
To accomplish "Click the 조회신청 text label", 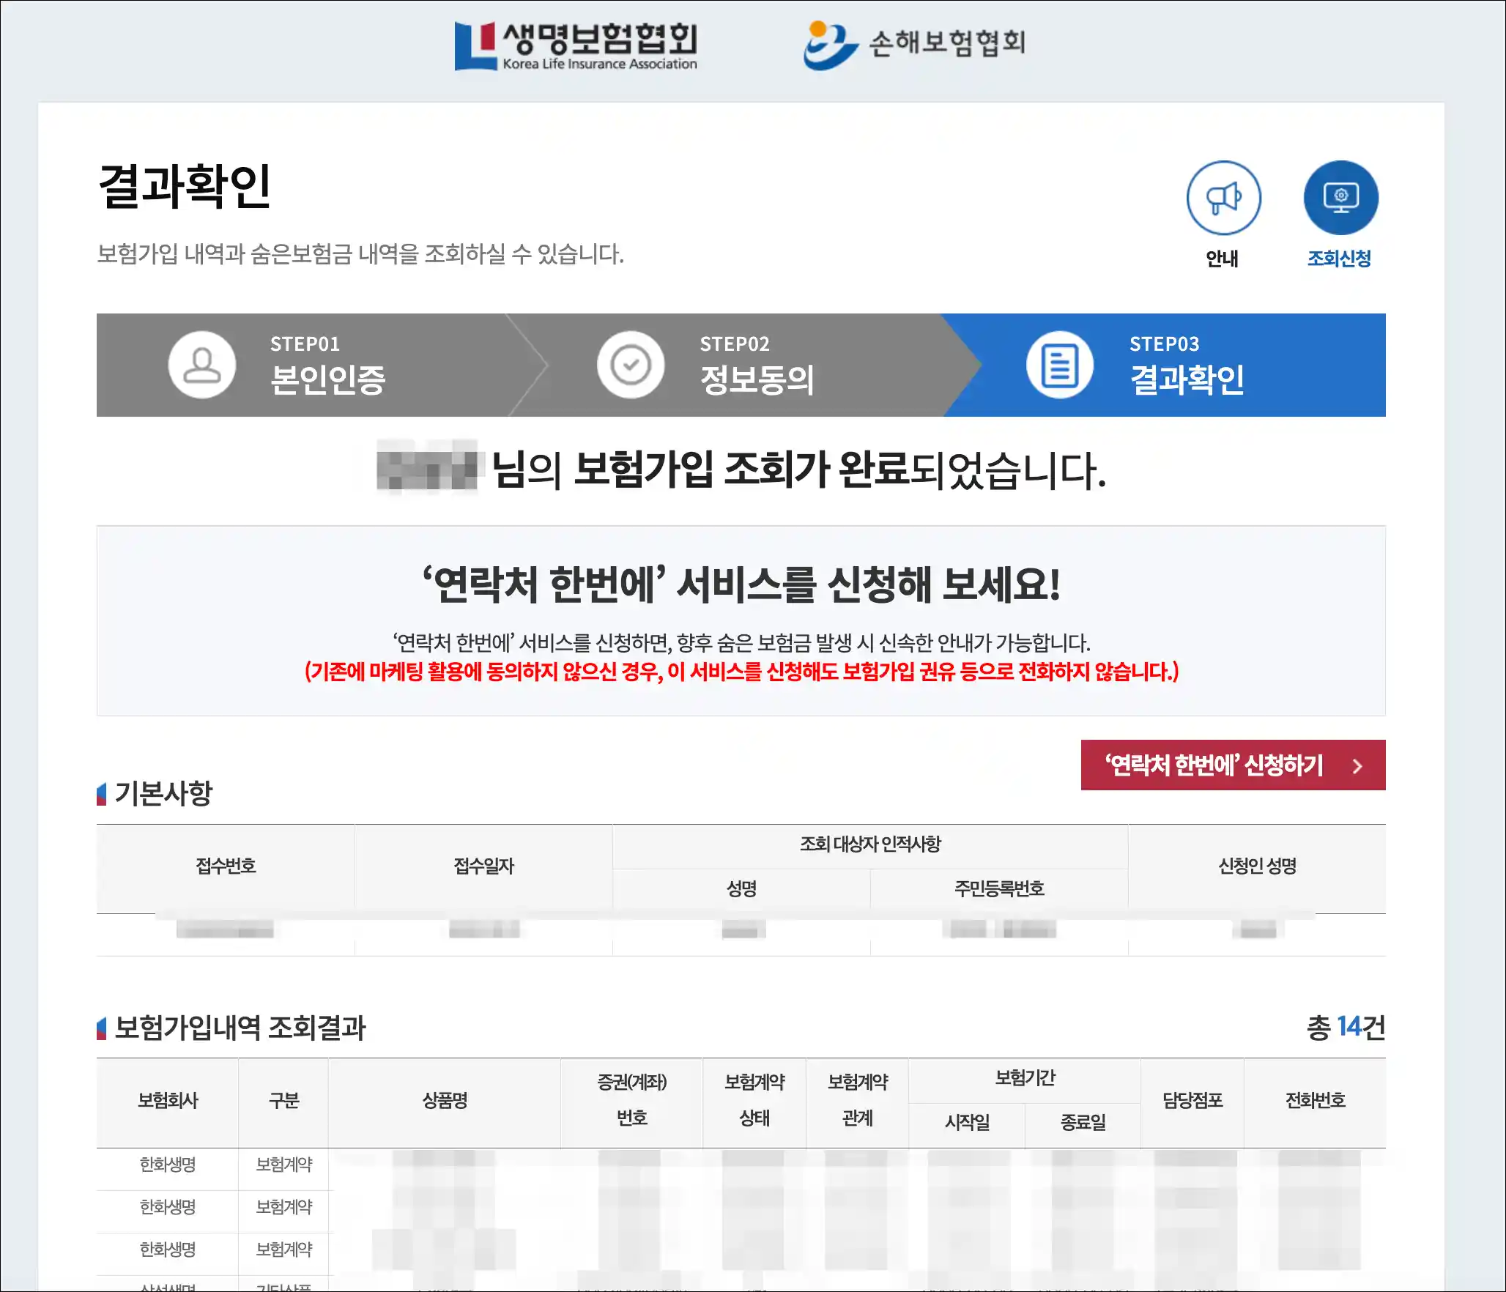I will click(1339, 259).
